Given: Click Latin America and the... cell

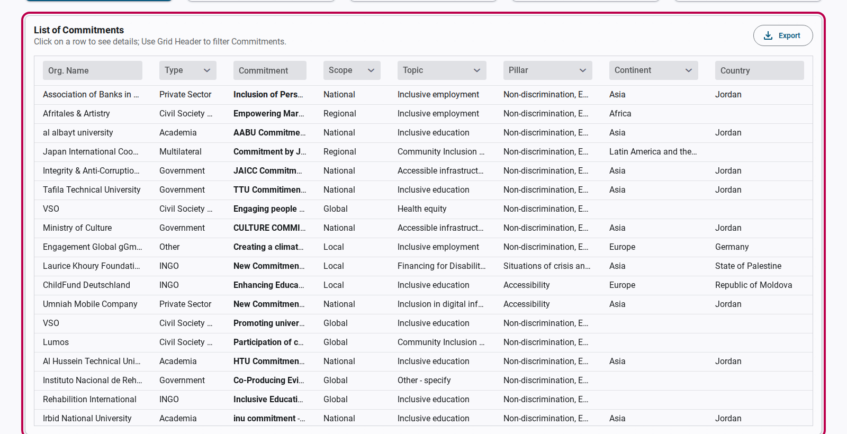Looking at the screenshot, I should (653, 152).
